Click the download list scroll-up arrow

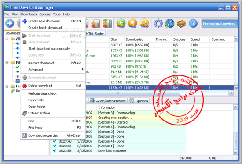tap(236, 39)
